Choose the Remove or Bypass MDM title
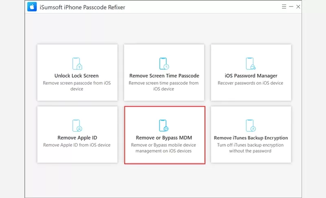Screen dimensions: 326x198 (164, 138)
